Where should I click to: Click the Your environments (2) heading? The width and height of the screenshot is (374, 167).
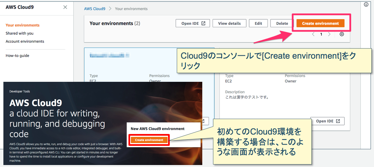pos(115,23)
